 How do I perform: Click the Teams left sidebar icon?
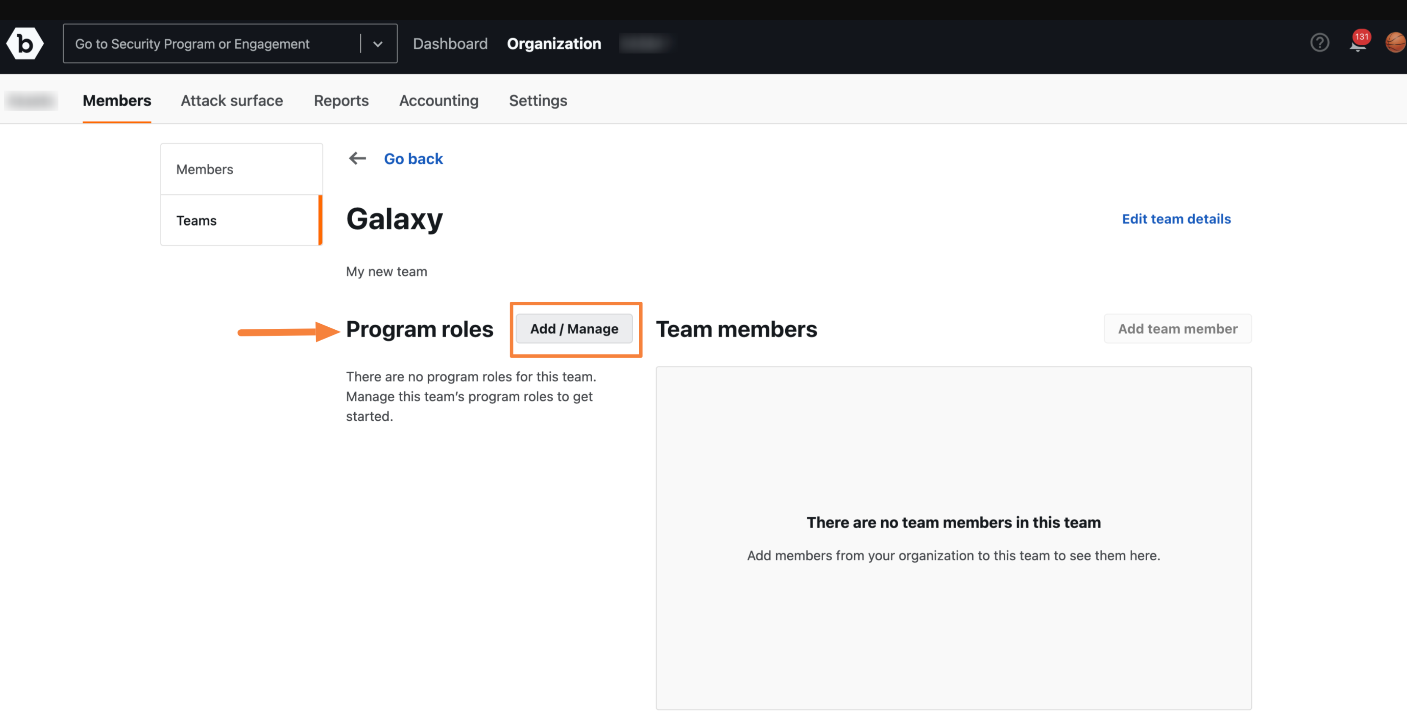click(196, 220)
